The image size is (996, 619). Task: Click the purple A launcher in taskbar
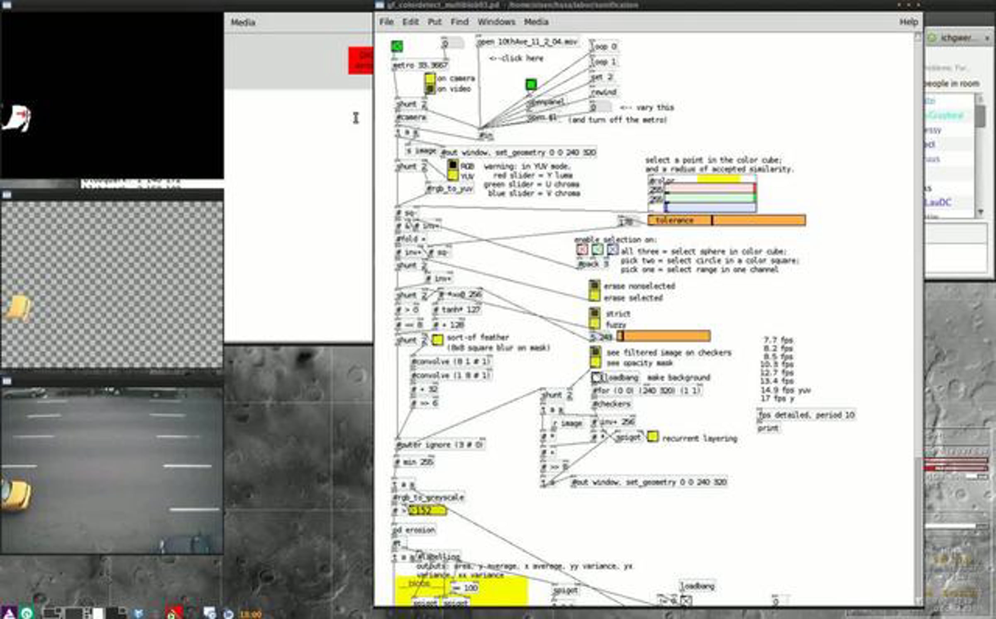(x=9, y=612)
